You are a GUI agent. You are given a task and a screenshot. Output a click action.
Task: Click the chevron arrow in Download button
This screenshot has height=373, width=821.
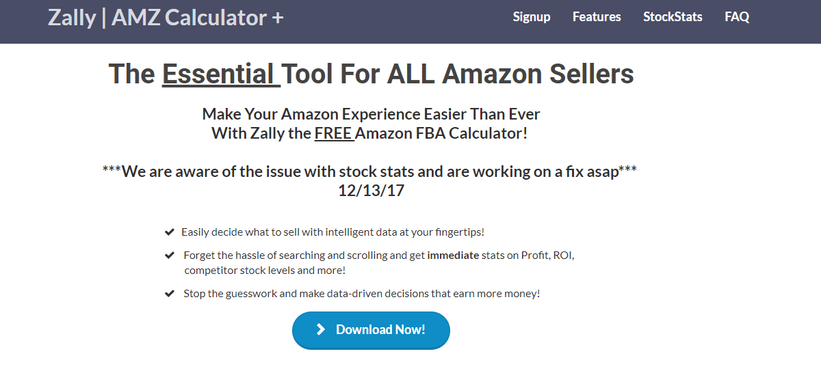[321, 330]
